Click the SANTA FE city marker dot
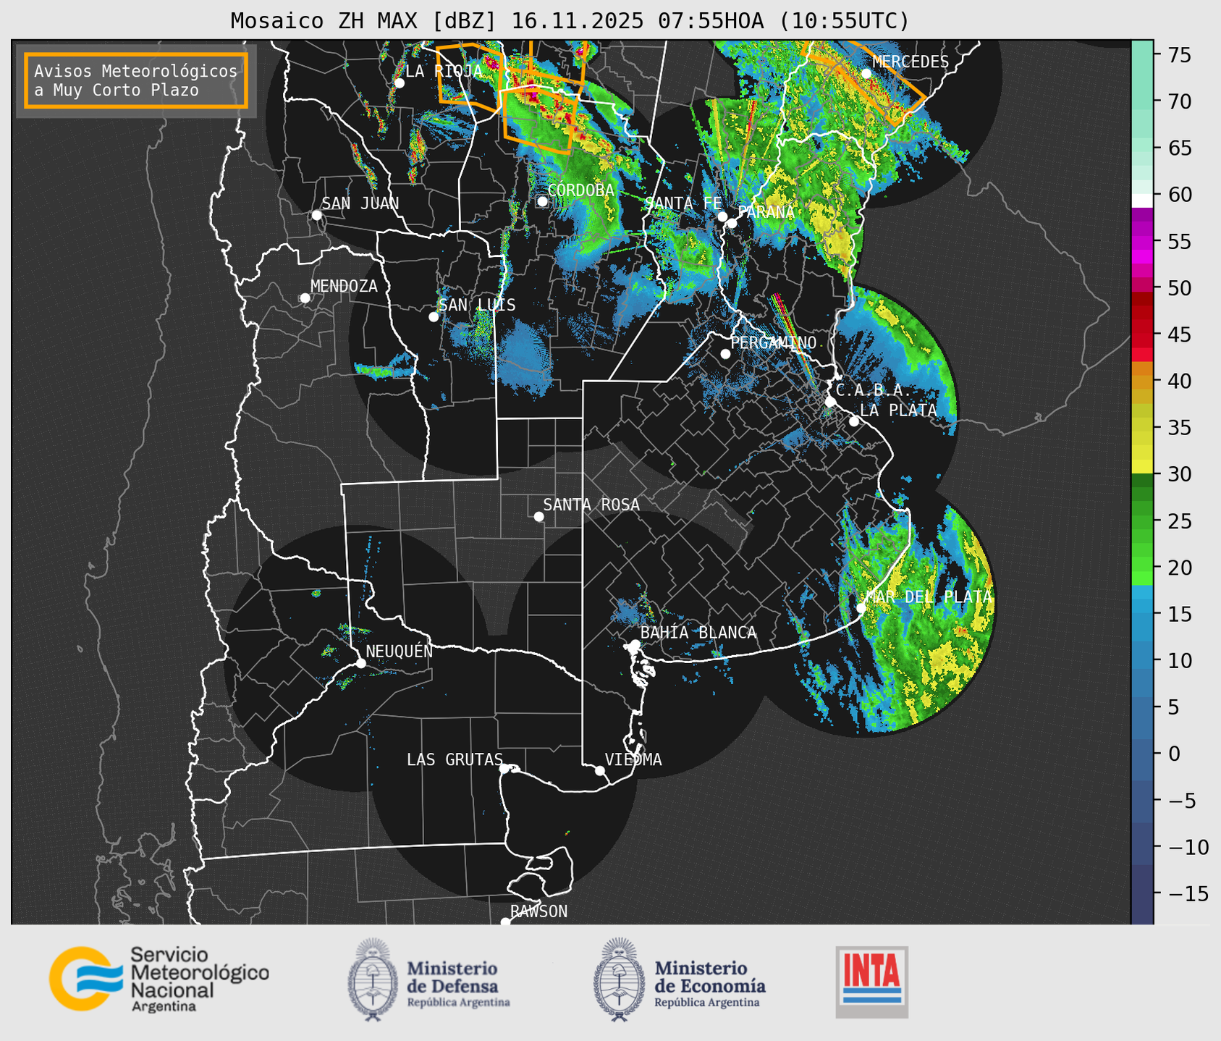Screen dimensions: 1221x1041 coord(722,216)
